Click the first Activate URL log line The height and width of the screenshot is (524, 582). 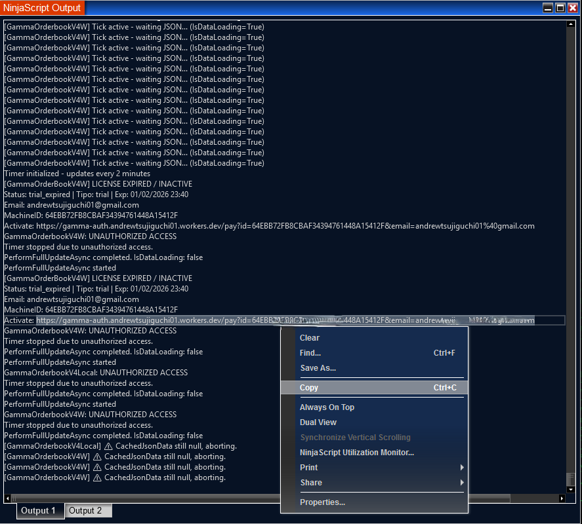[269, 226]
